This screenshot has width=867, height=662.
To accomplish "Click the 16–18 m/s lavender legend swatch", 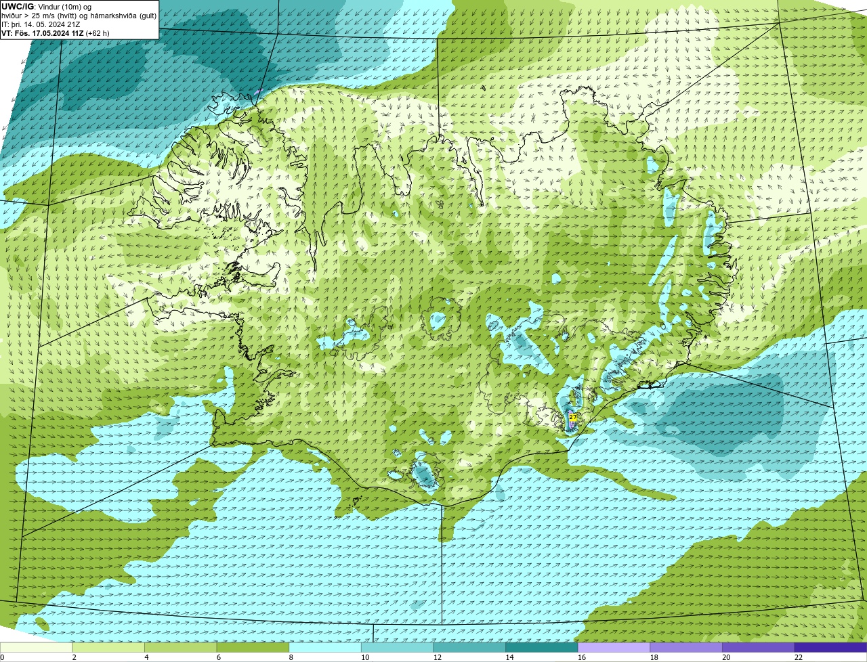I will (x=614, y=647).
